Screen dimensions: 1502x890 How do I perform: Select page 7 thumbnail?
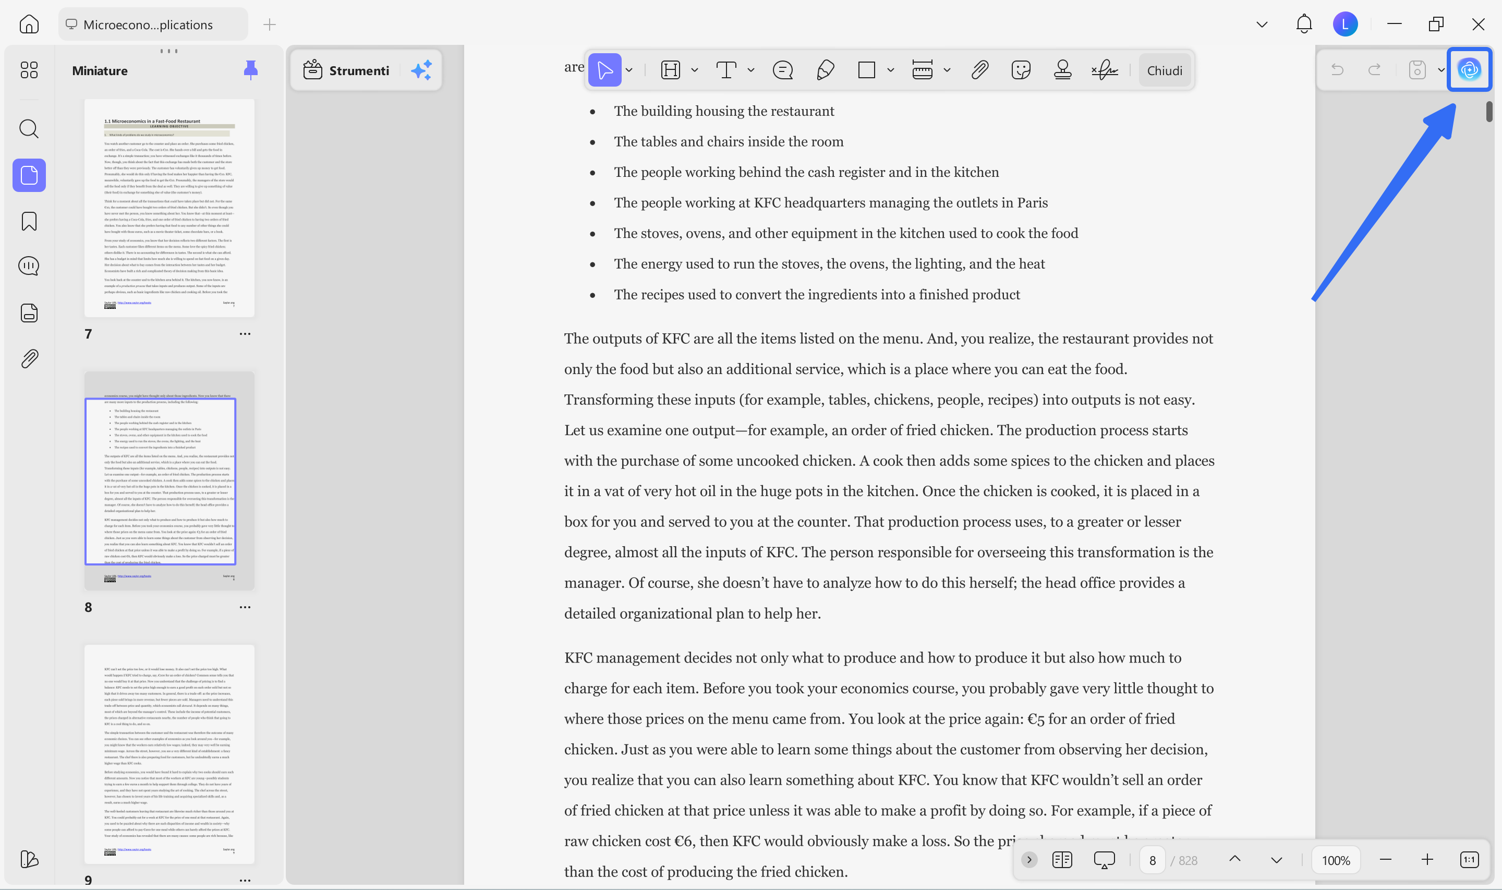coord(169,208)
